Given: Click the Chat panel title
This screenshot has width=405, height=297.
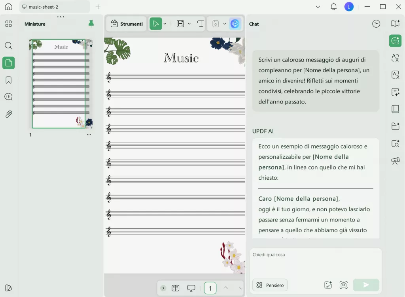Looking at the screenshot, I should (x=254, y=24).
